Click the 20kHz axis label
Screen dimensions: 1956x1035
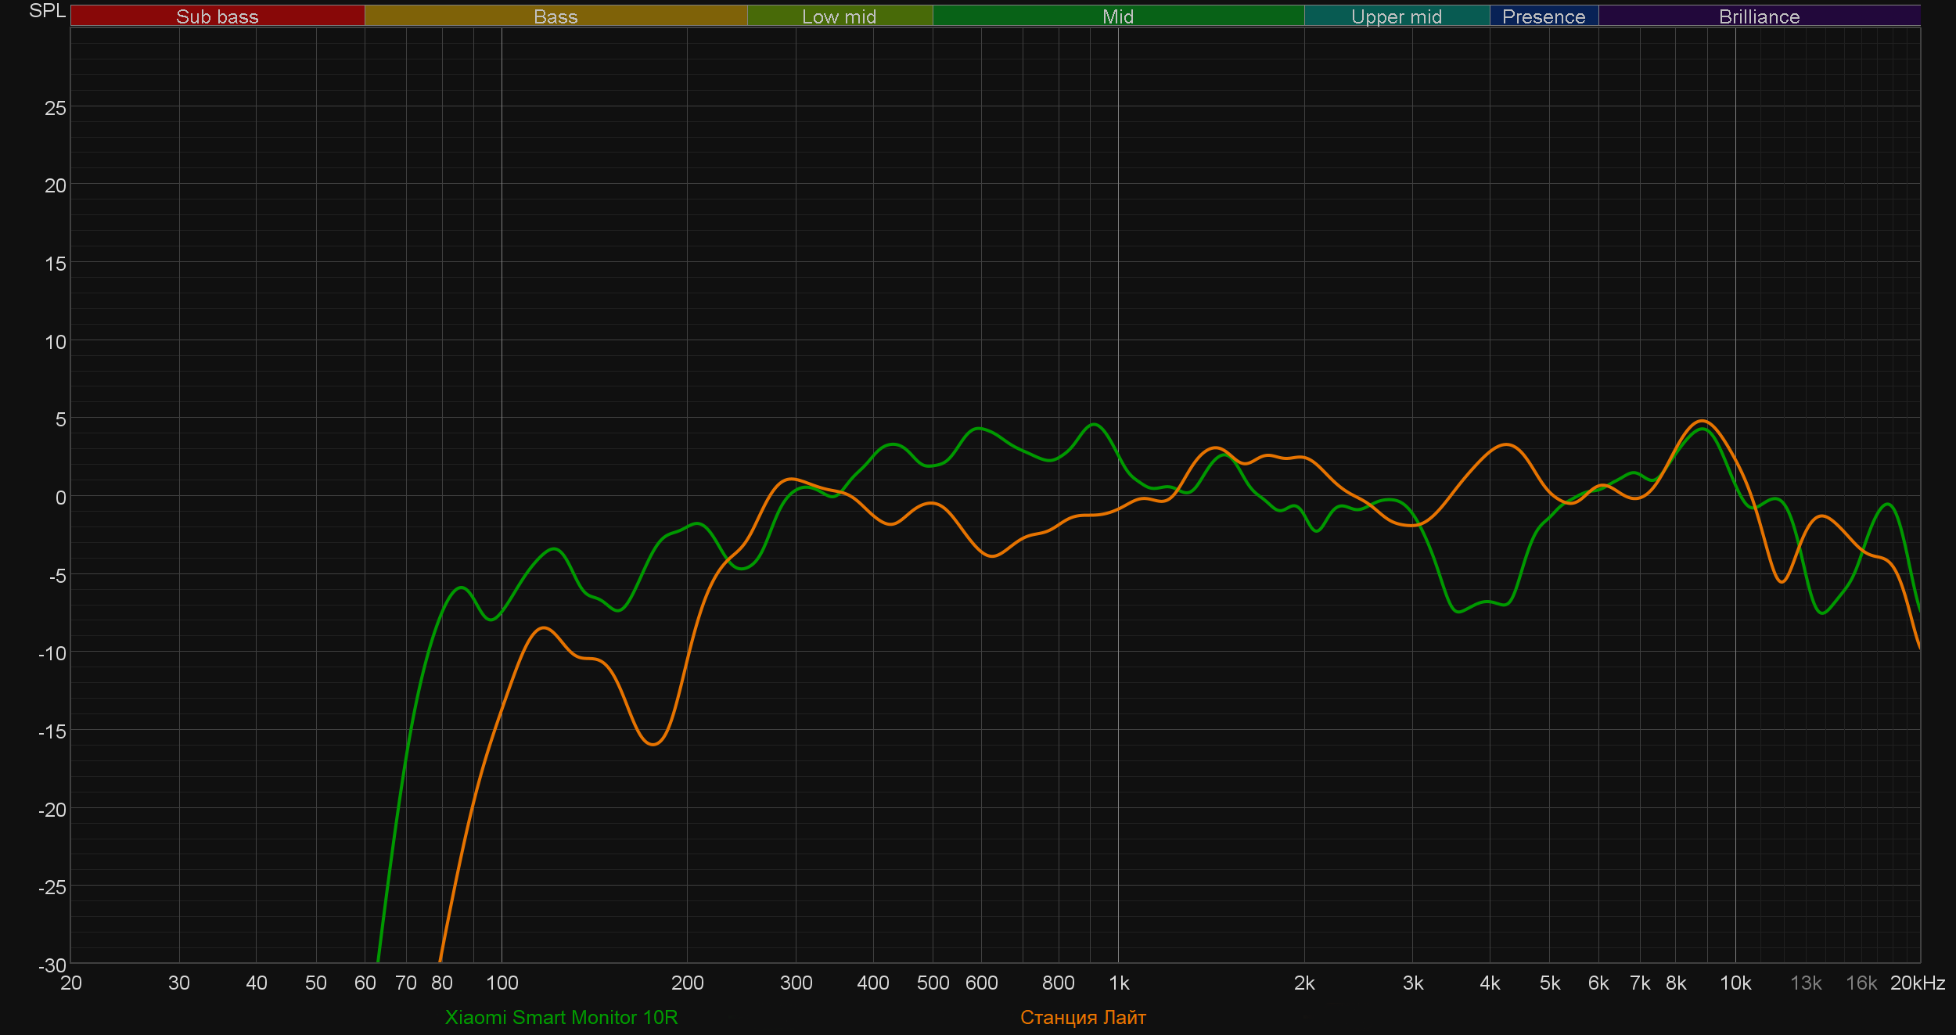[1918, 983]
